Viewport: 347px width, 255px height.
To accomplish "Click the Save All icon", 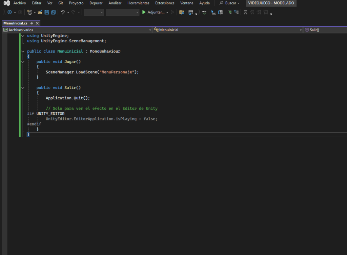I will [53, 13].
